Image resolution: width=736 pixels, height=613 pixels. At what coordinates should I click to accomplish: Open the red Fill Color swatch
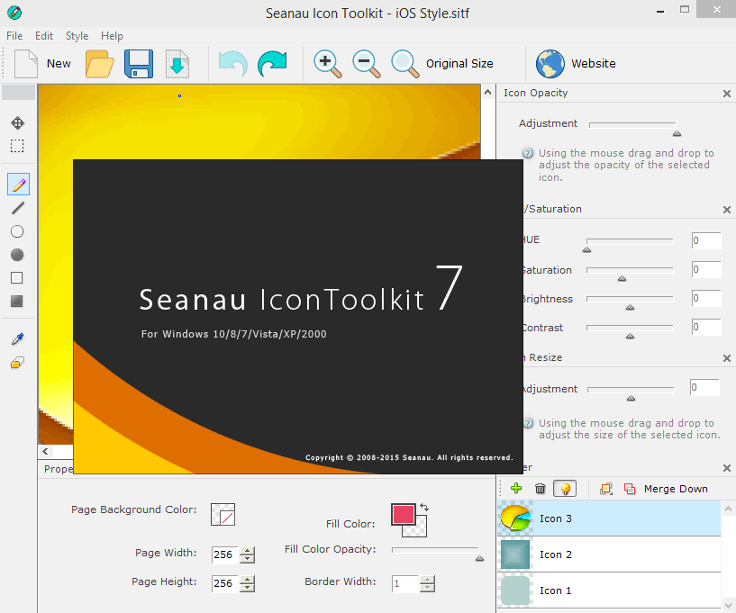tap(404, 515)
